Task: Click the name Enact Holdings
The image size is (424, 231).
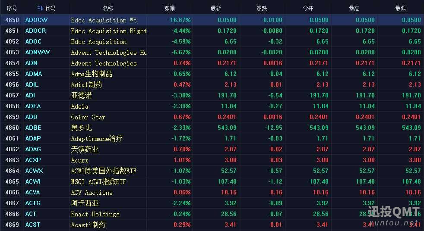Action: [x=95, y=214]
